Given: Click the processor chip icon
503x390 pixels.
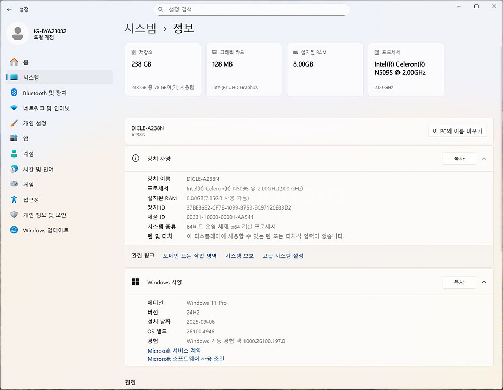Looking at the screenshot, I should click(377, 53).
